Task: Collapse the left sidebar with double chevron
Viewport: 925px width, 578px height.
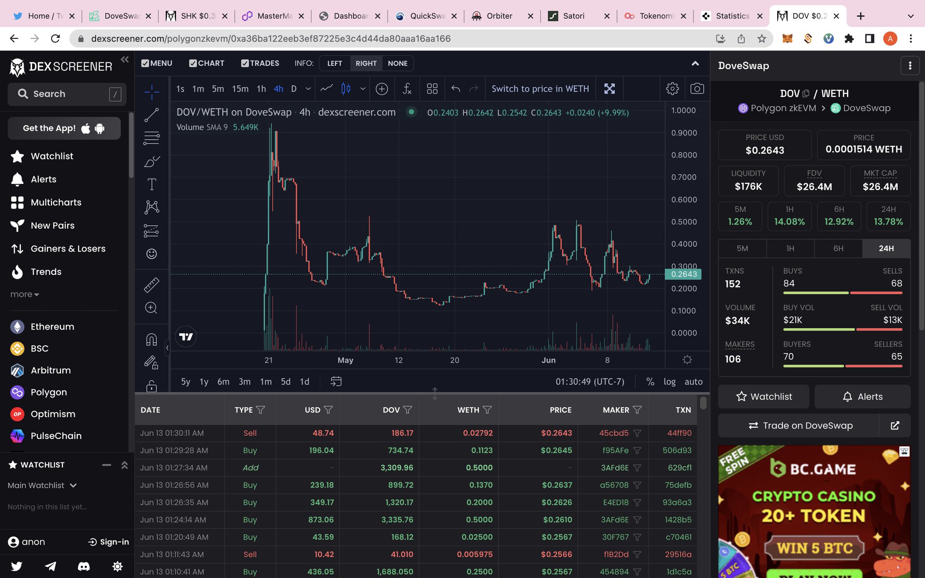Action: point(125,59)
